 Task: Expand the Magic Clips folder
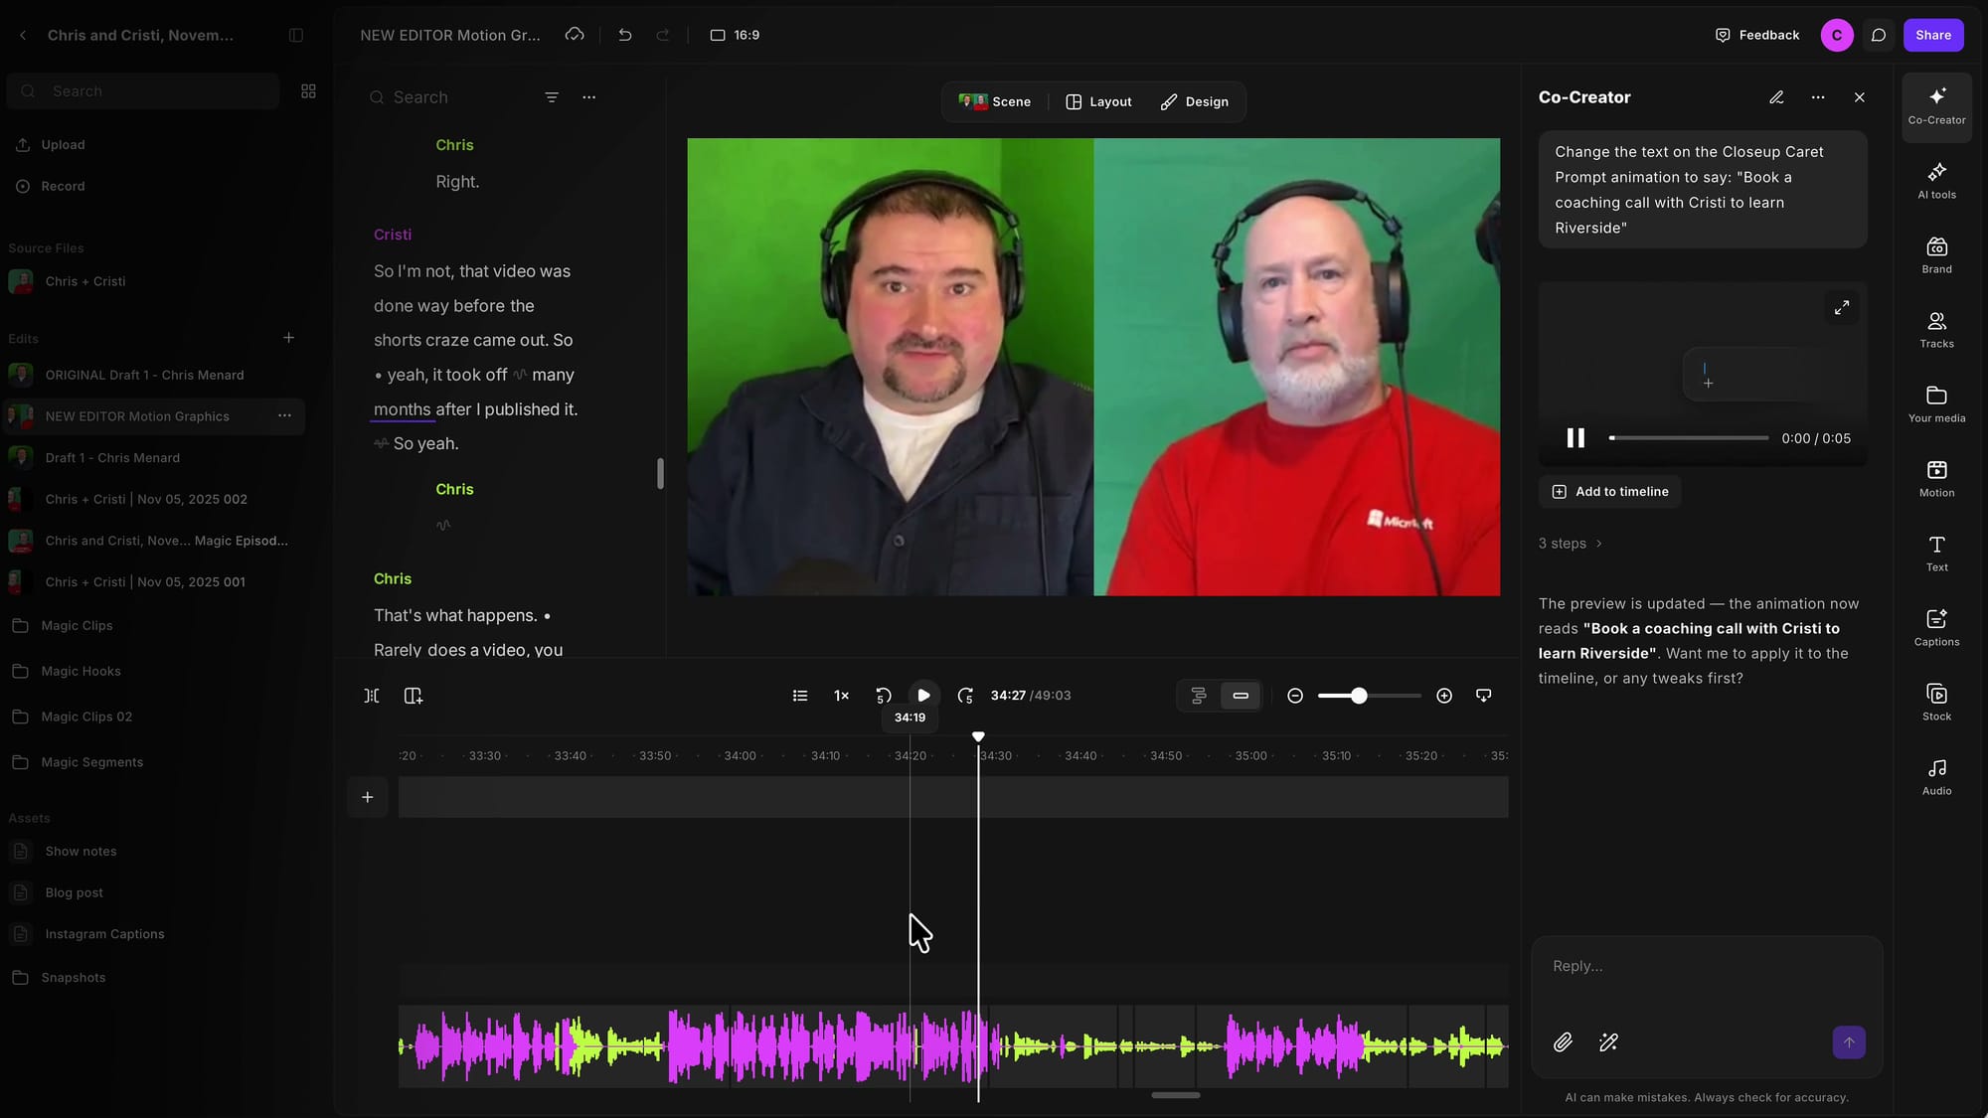pyautogui.click(x=78, y=625)
